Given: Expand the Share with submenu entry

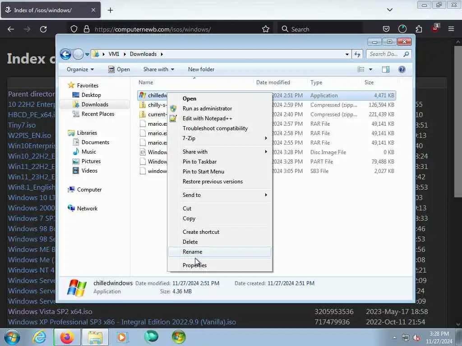Looking at the screenshot, I should click(220, 152).
